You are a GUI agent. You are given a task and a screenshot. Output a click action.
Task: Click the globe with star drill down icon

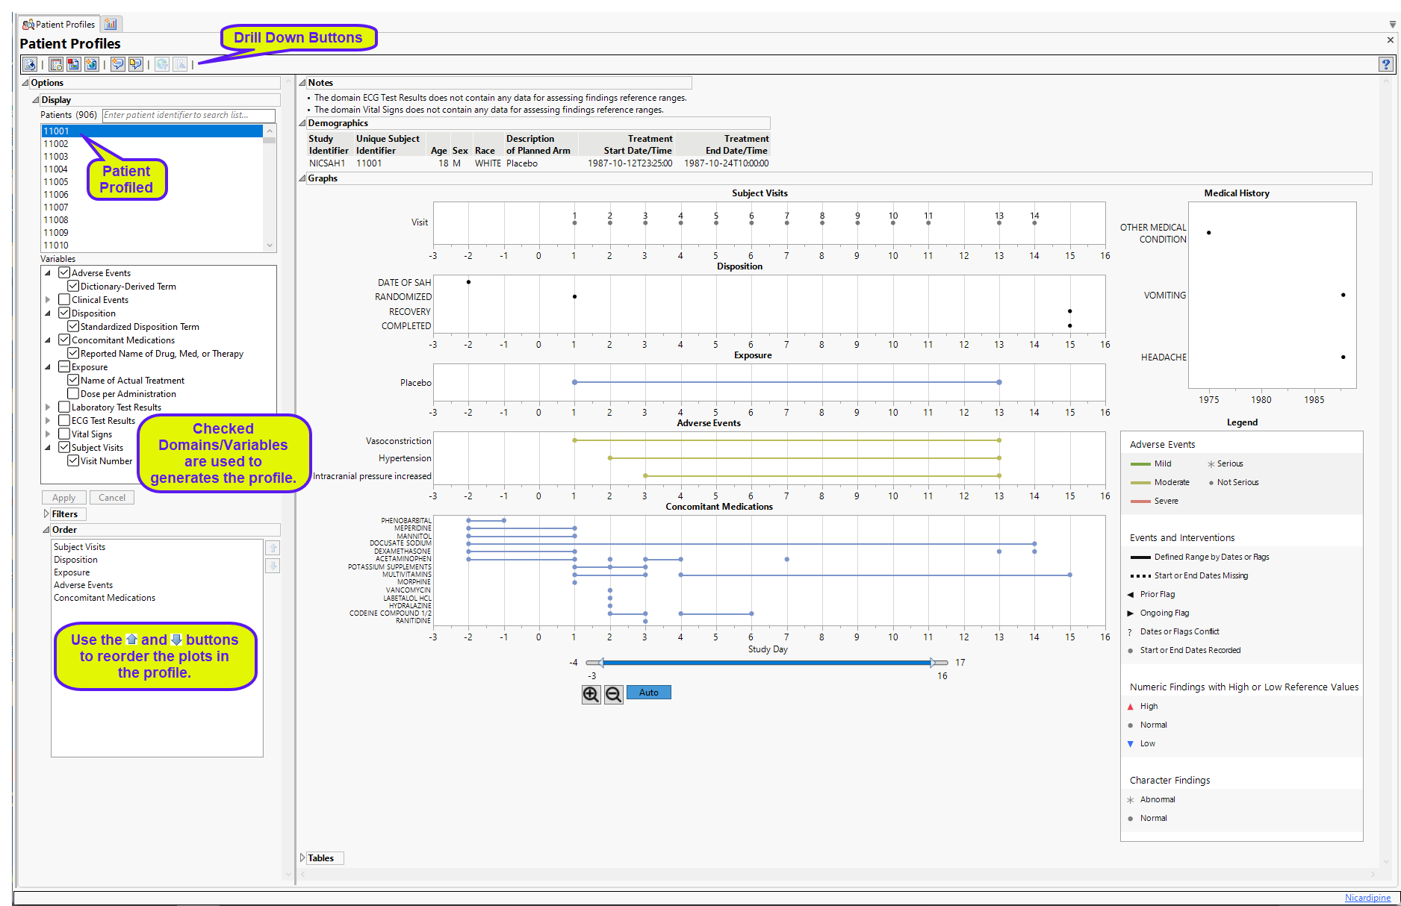[91, 65]
